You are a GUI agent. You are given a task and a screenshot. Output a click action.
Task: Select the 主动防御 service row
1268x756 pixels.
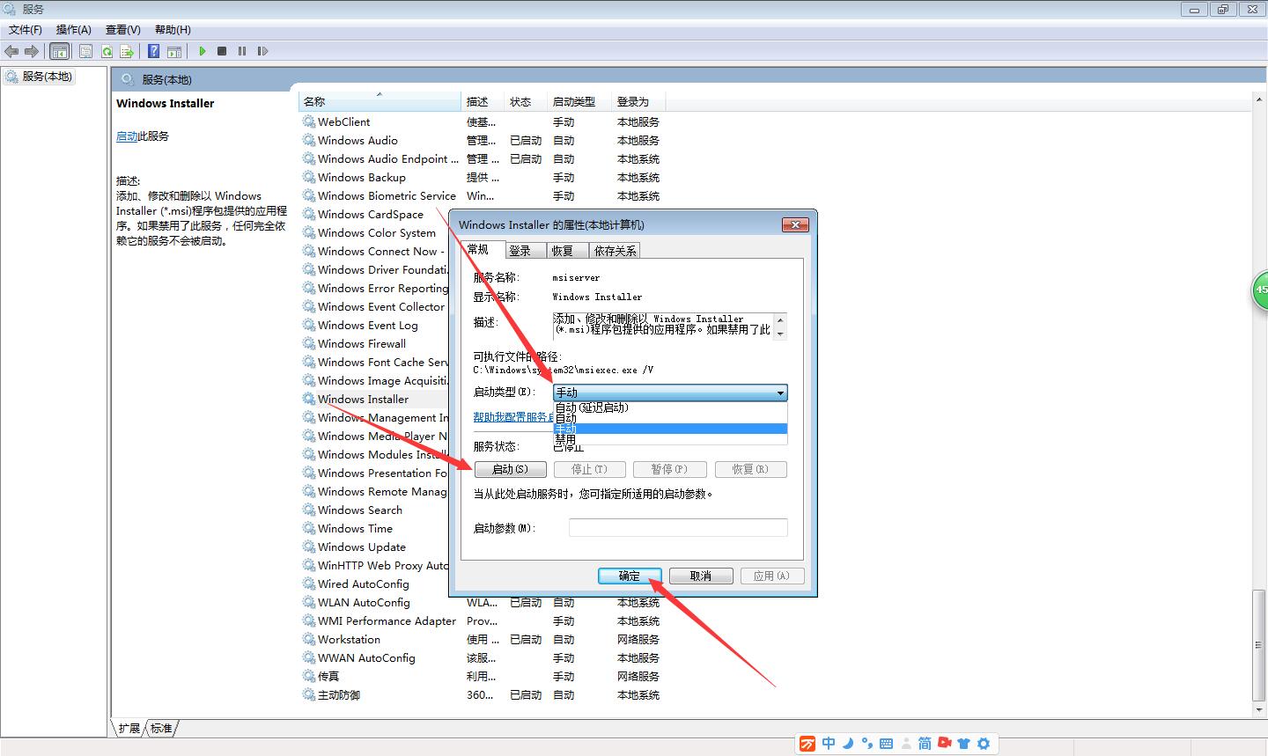coord(483,694)
